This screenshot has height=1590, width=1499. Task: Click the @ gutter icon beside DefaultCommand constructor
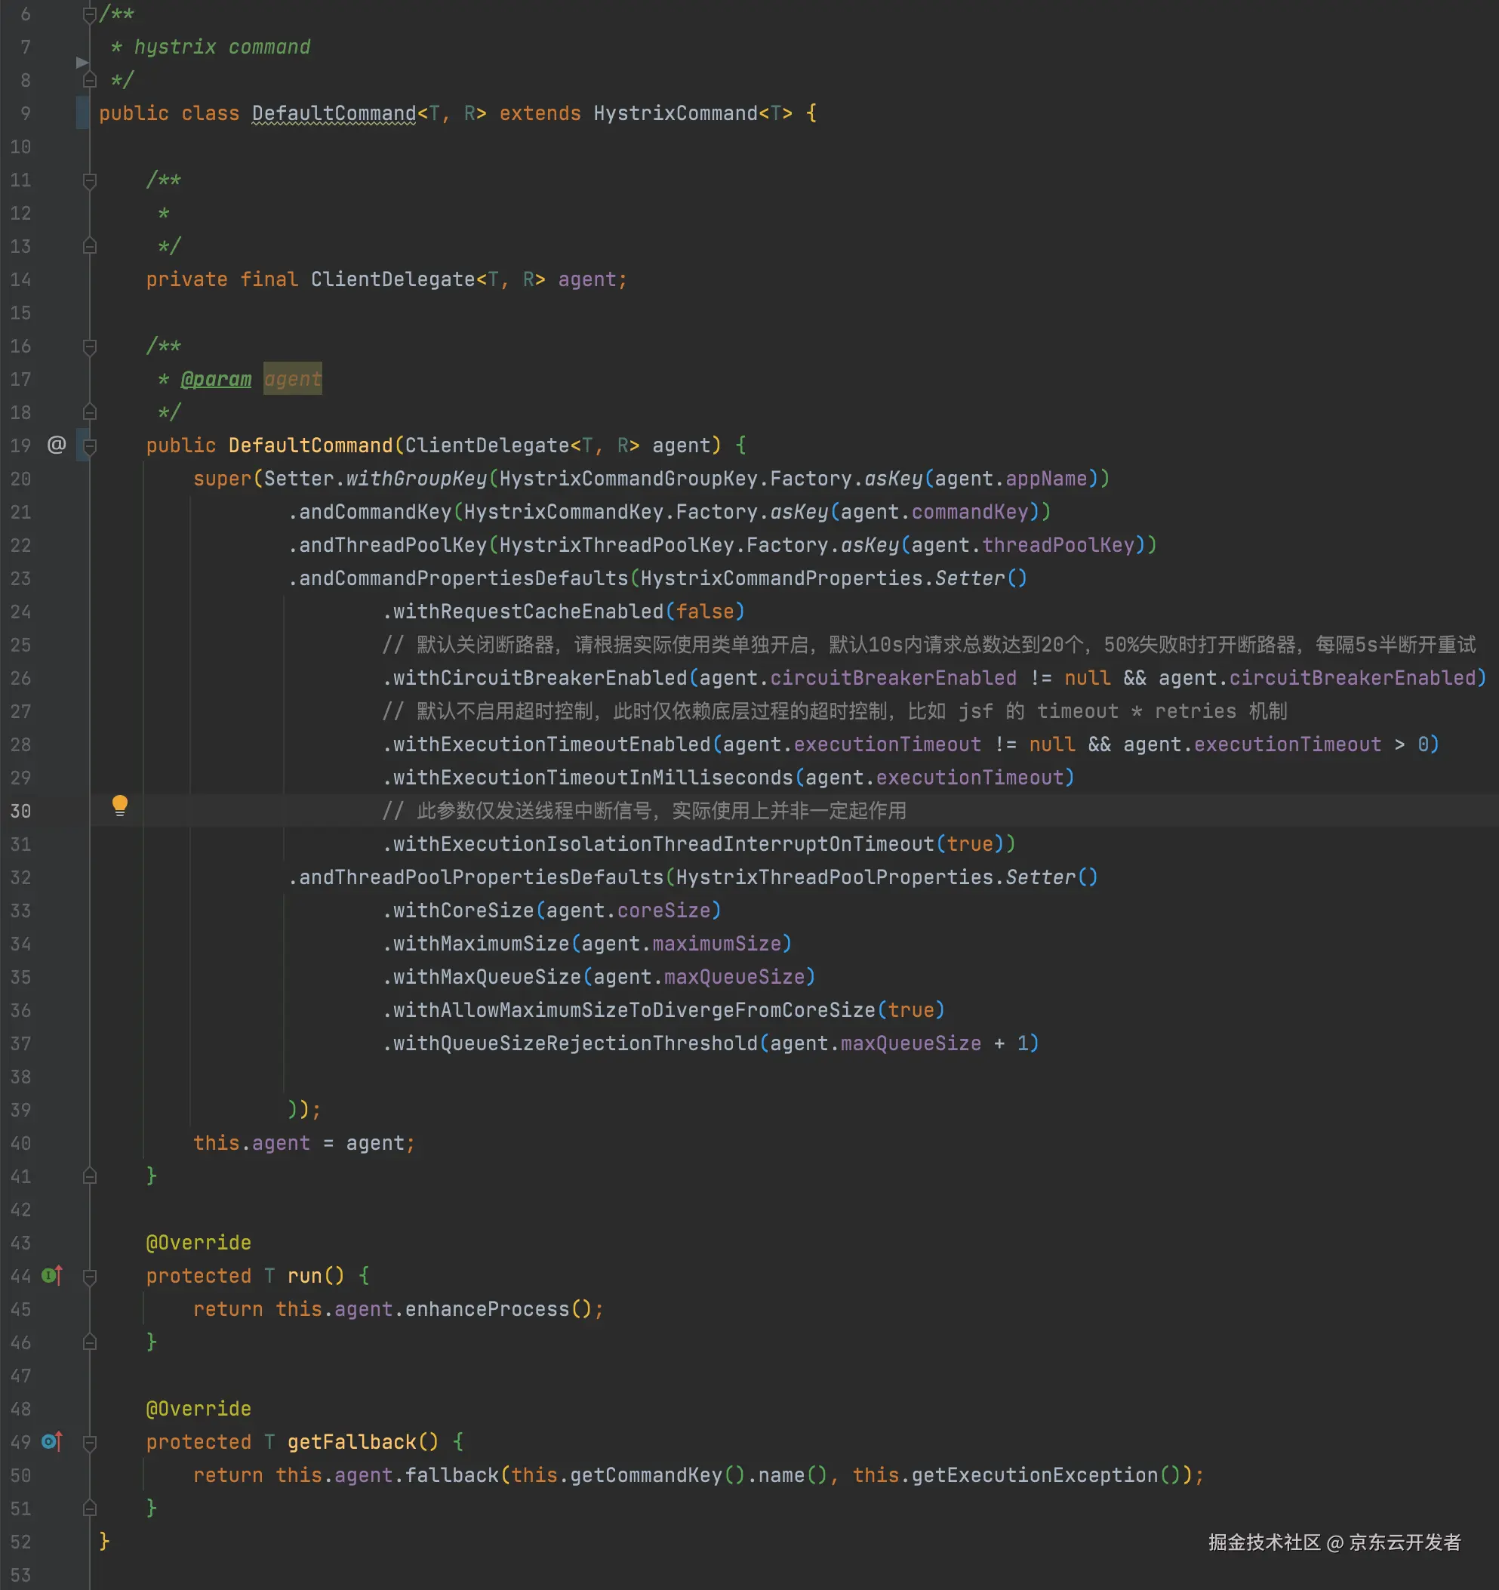pyautogui.click(x=56, y=445)
